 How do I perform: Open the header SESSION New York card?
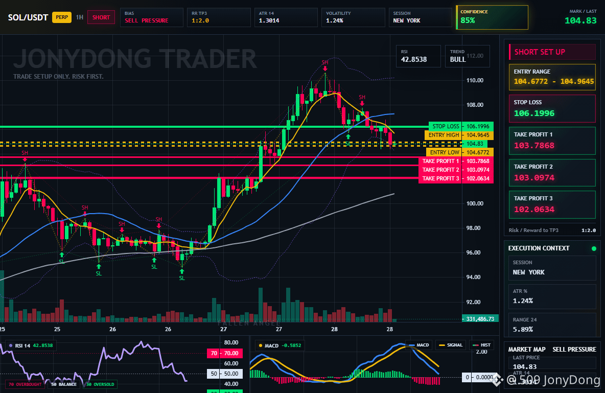click(420, 17)
